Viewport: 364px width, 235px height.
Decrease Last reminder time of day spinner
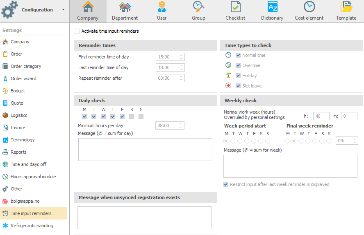[x=181, y=69]
